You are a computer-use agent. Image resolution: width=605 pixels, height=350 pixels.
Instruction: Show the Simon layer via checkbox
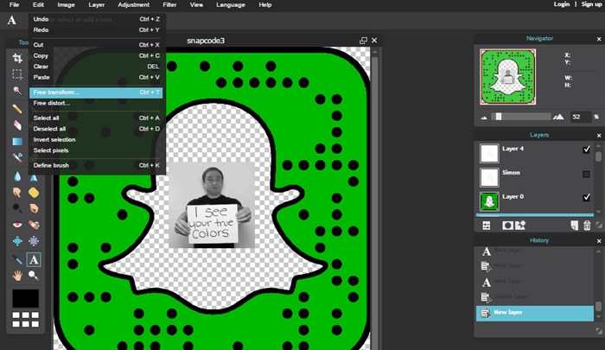(586, 175)
